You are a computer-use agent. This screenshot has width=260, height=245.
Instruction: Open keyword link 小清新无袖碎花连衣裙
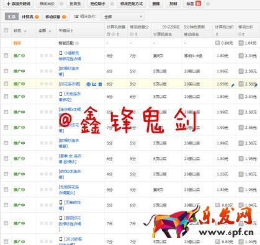[69, 56]
